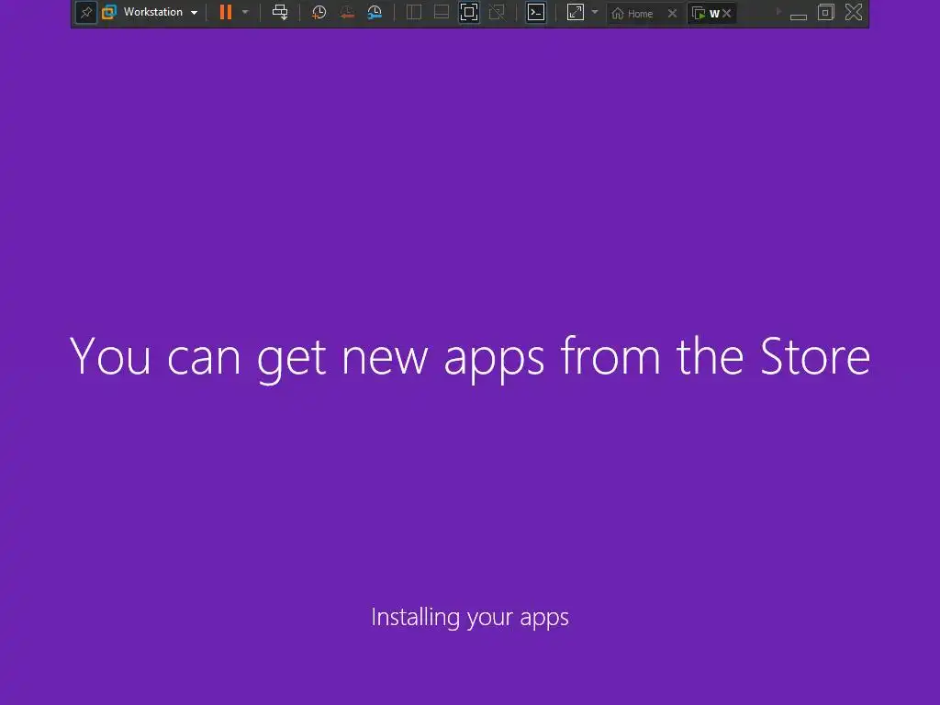
Task: Select the running W virtual machine tab
Action: pos(706,13)
